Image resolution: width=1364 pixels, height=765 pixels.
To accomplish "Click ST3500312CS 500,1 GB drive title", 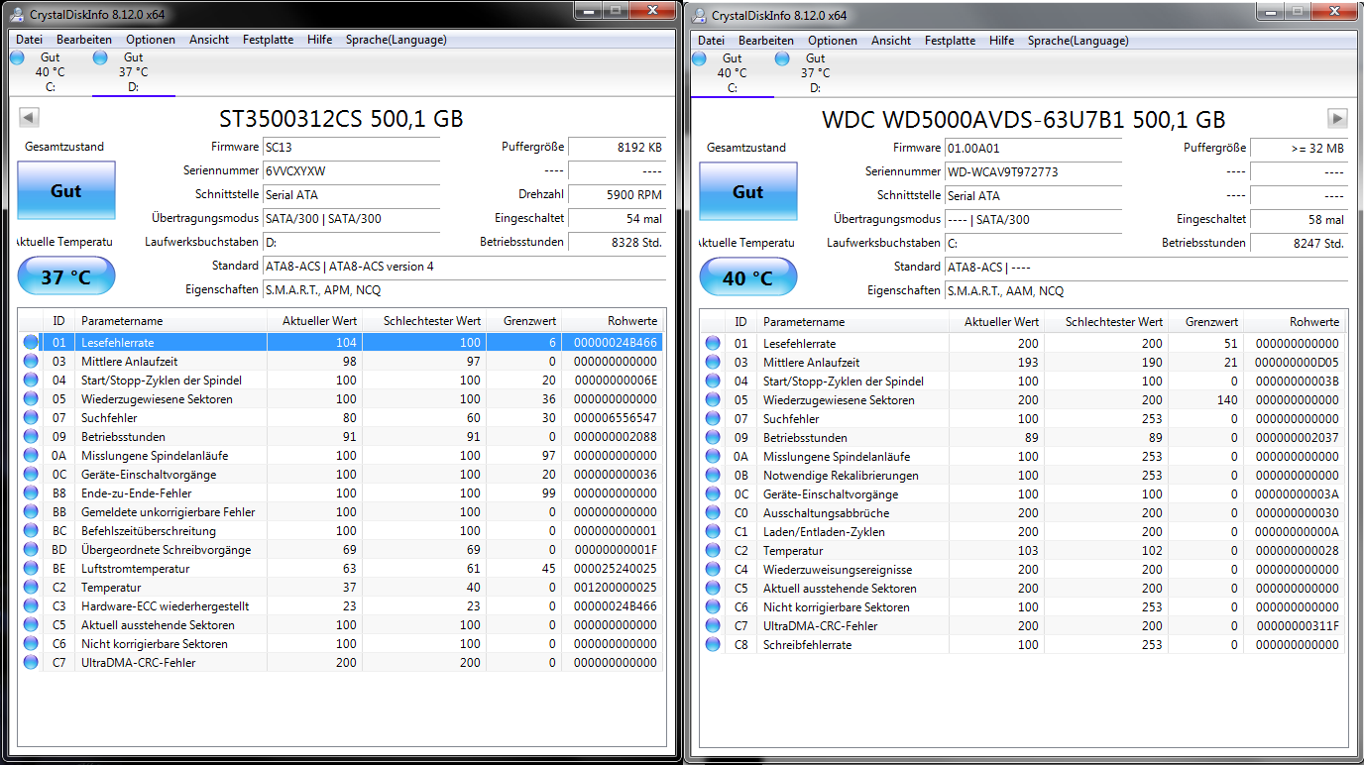I will point(341,119).
